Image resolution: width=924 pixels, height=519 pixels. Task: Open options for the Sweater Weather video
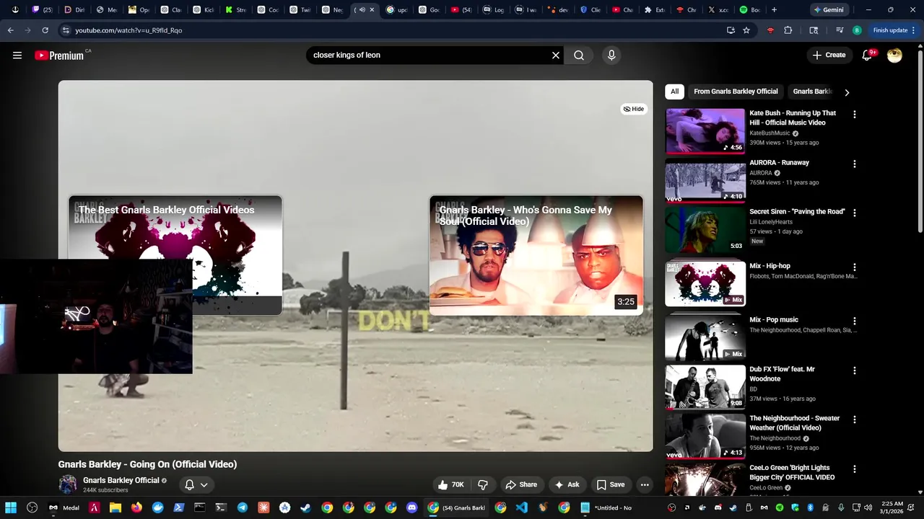855,420
